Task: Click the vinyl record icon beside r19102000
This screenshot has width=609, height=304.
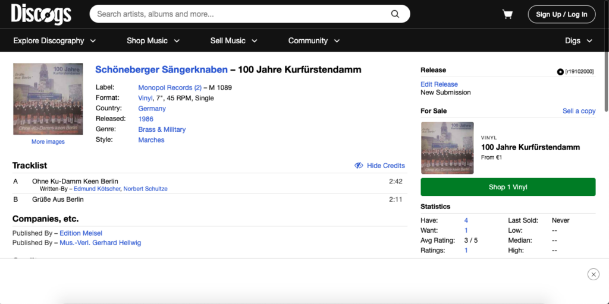Action: (x=560, y=72)
